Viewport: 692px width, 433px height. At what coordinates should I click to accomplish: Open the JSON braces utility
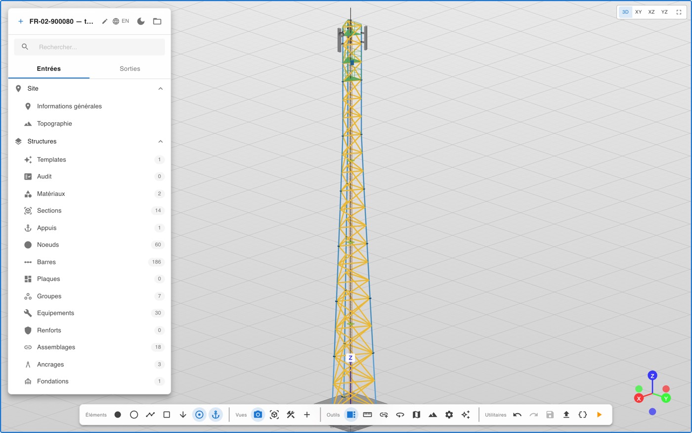pos(583,415)
